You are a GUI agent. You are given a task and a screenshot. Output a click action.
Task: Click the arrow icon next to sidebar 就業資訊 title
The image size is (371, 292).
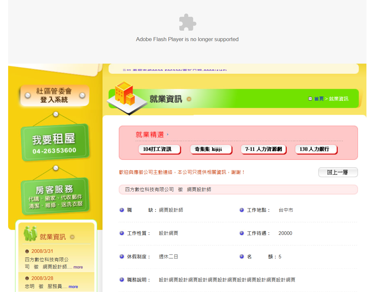72,237
